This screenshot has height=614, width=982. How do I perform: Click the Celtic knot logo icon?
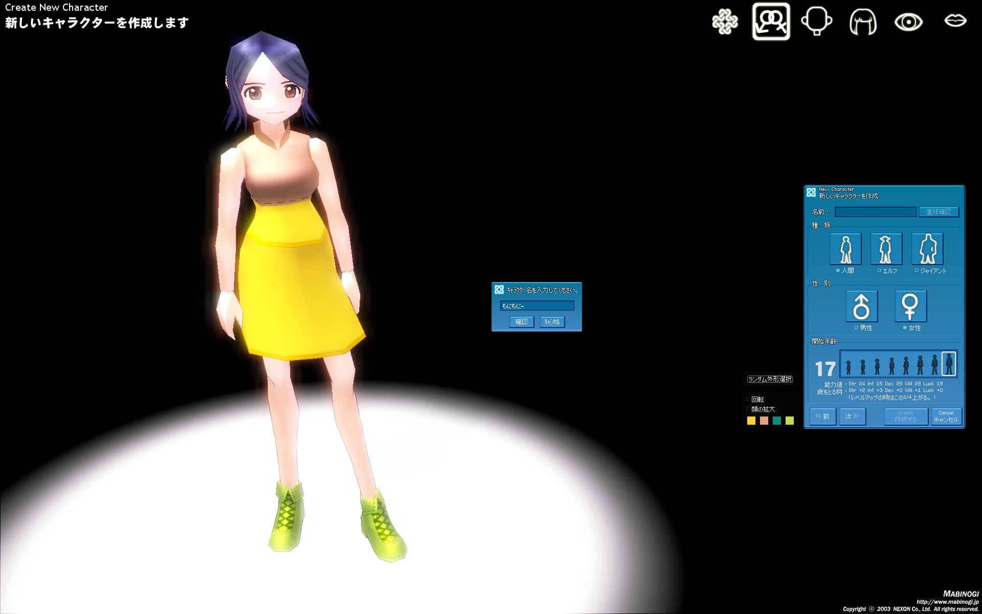click(725, 22)
